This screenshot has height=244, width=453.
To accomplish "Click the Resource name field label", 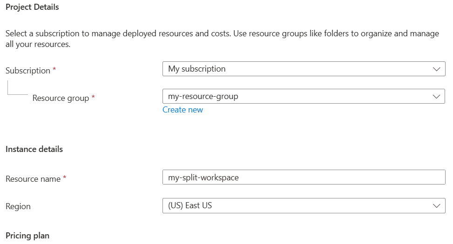I will 33,179.
